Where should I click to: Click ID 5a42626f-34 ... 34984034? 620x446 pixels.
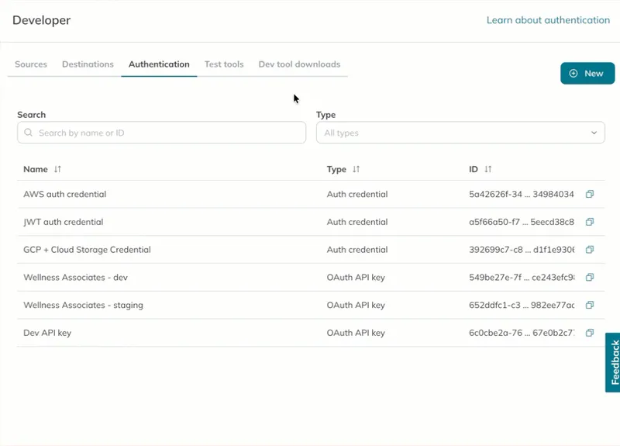click(521, 194)
